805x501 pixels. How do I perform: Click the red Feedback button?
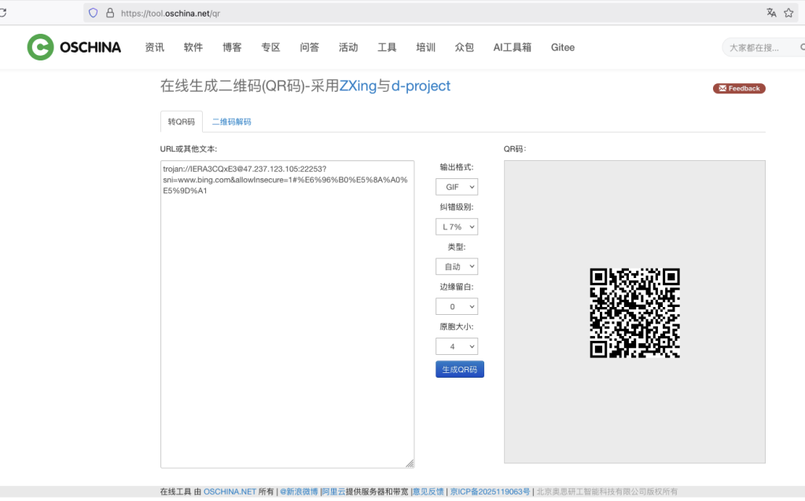click(x=739, y=88)
